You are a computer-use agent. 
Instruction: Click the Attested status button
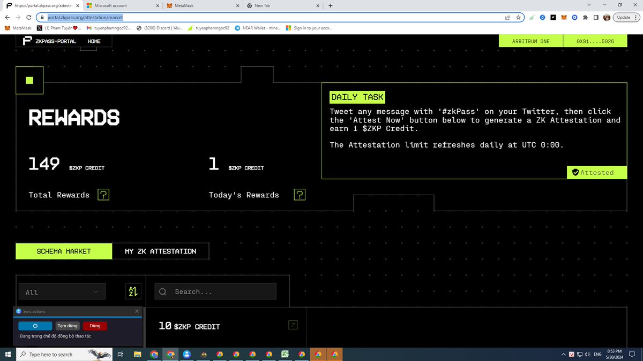click(597, 172)
